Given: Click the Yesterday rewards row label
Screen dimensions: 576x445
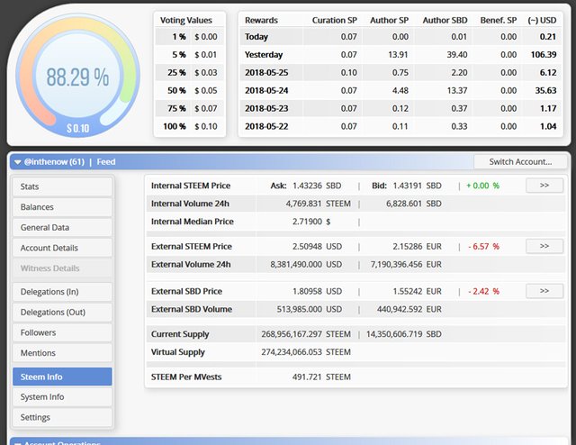Looking at the screenshot, I should click(x=264, y=55).
